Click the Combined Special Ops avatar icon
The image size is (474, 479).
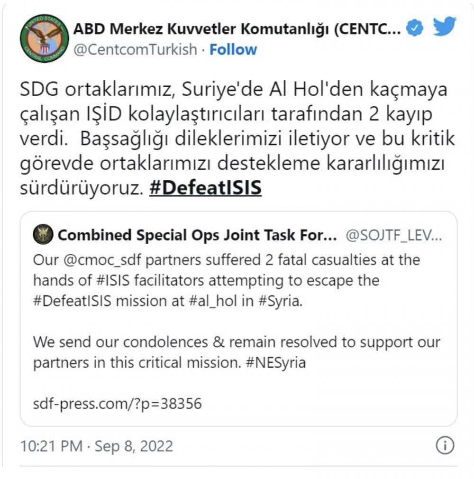pos(43,234)
